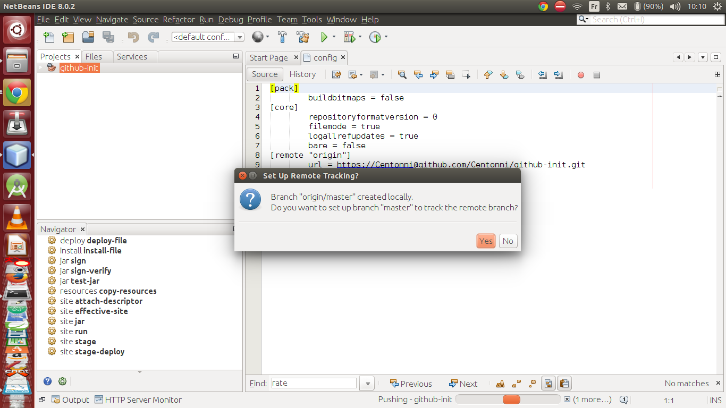Expand the github-init project node

click(41, 68)
